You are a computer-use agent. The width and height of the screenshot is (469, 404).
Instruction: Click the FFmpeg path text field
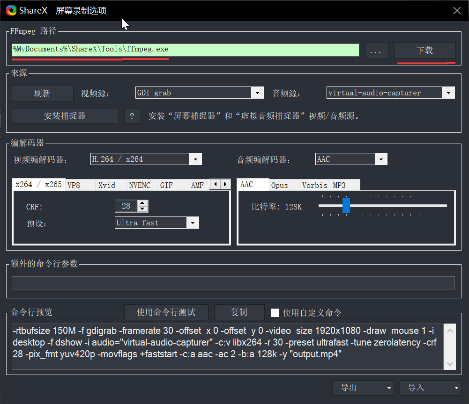(186, 50)
